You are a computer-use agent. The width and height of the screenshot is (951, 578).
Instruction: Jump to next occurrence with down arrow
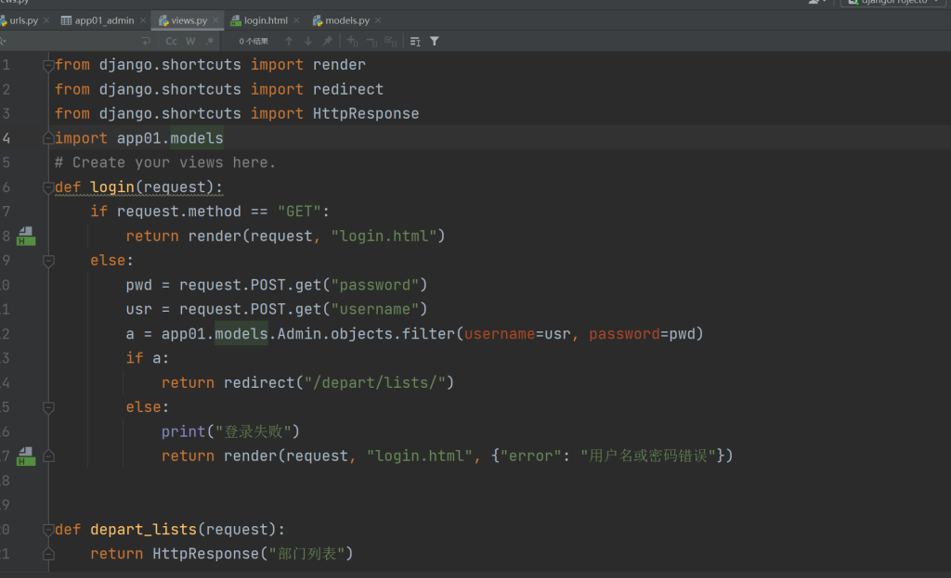coord(308,41)
